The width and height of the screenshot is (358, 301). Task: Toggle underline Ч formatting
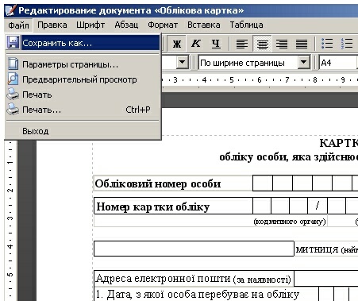[x=216, y=44]
